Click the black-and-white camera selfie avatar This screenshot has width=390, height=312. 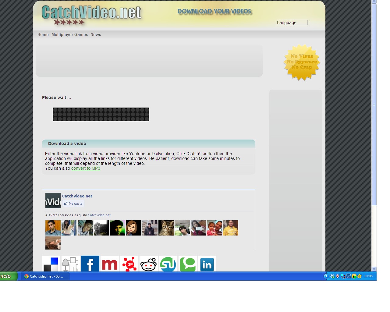click(101, 228)
